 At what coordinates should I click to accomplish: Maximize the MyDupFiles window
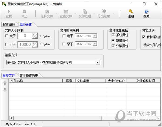click(x=144, y=4)
